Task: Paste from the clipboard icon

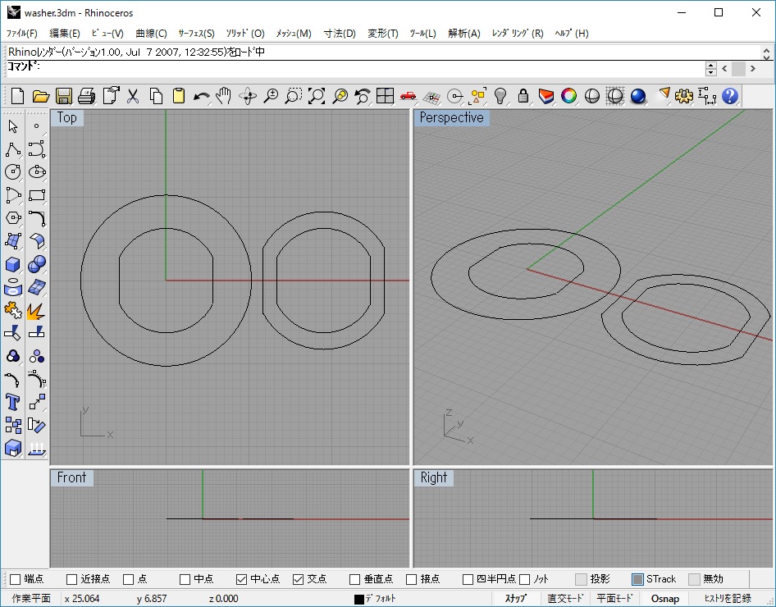Action: 179,96
